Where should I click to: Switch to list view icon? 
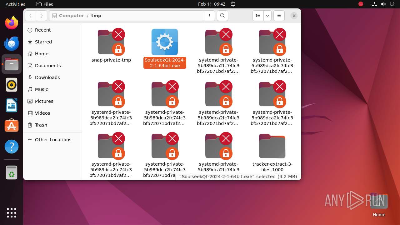click(258, 16)
